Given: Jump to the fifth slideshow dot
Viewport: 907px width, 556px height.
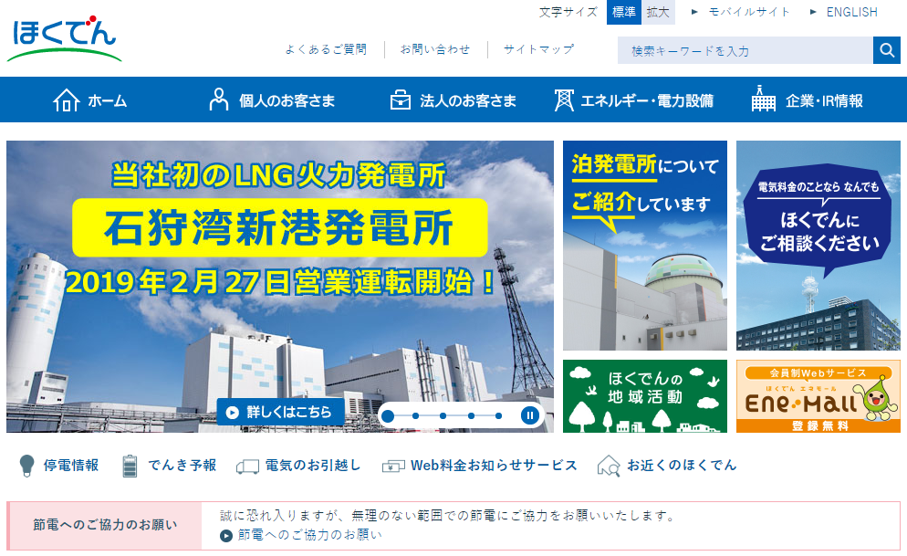Looking at the screenshot, I should click(498, 416).
